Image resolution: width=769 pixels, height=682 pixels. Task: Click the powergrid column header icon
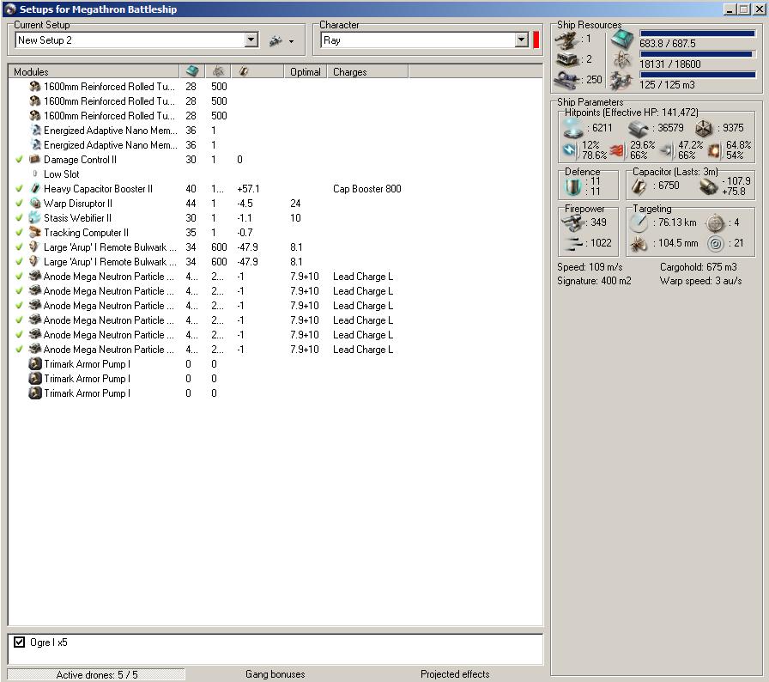218,71
